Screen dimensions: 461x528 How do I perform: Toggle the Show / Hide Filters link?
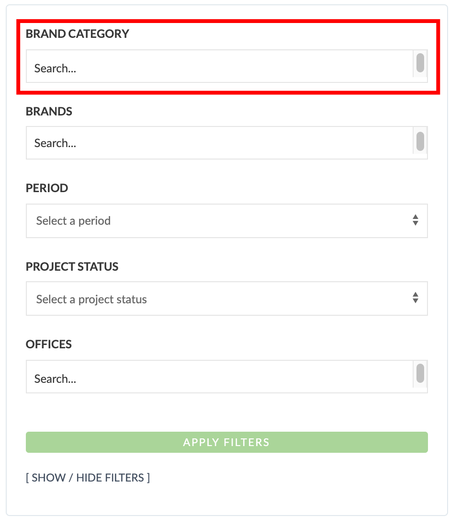tap(88, 478)
